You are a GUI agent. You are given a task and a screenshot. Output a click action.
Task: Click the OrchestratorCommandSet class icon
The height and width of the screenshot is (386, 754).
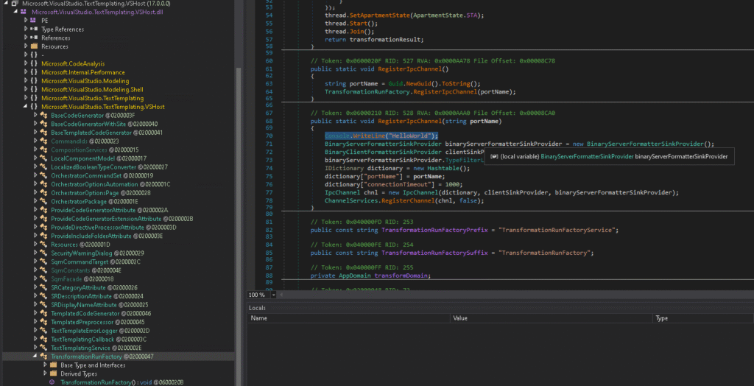43,175
